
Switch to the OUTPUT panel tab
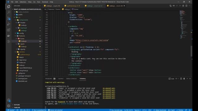61,79
